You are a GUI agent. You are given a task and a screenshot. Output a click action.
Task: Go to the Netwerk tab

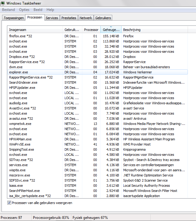[x=86, y=18]
